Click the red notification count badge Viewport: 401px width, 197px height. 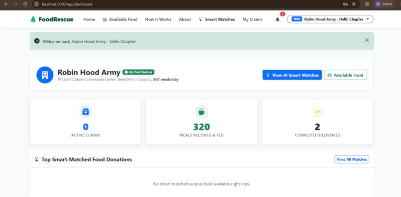282,14
